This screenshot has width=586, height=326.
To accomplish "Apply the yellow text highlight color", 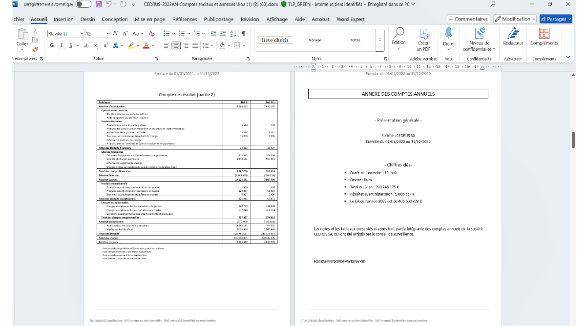I will [130, 46].
